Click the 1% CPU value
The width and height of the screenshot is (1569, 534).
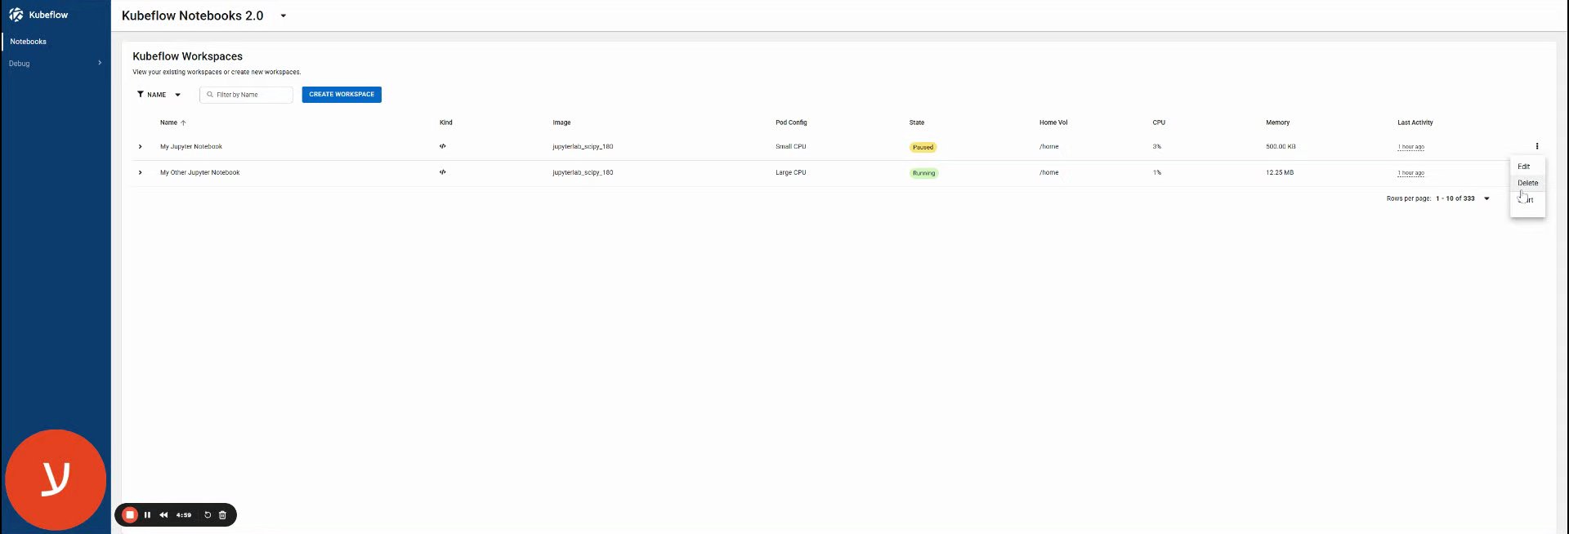1156,173
